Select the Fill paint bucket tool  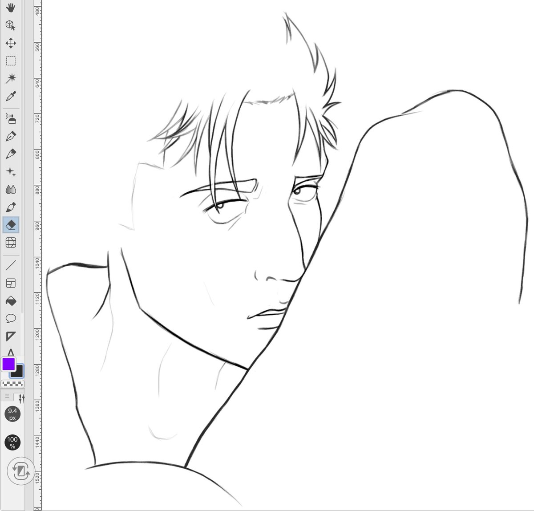11,301
